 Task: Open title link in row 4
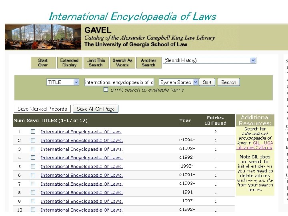[82, 158]
